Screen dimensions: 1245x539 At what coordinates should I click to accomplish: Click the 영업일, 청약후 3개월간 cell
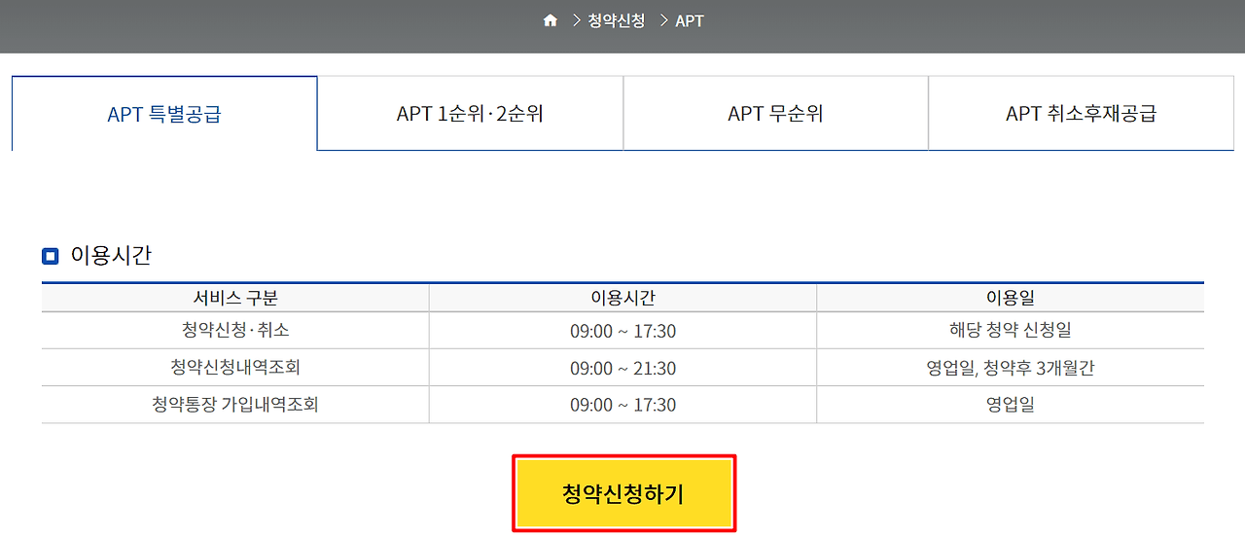click(x=1010, y=368)
